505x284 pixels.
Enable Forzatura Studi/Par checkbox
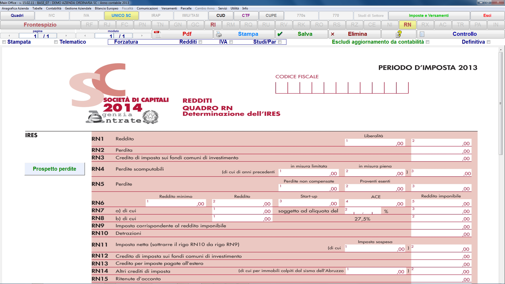[x=280, y=42]
